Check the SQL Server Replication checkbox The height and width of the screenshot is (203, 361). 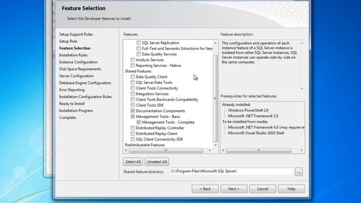tap(139, 43)
